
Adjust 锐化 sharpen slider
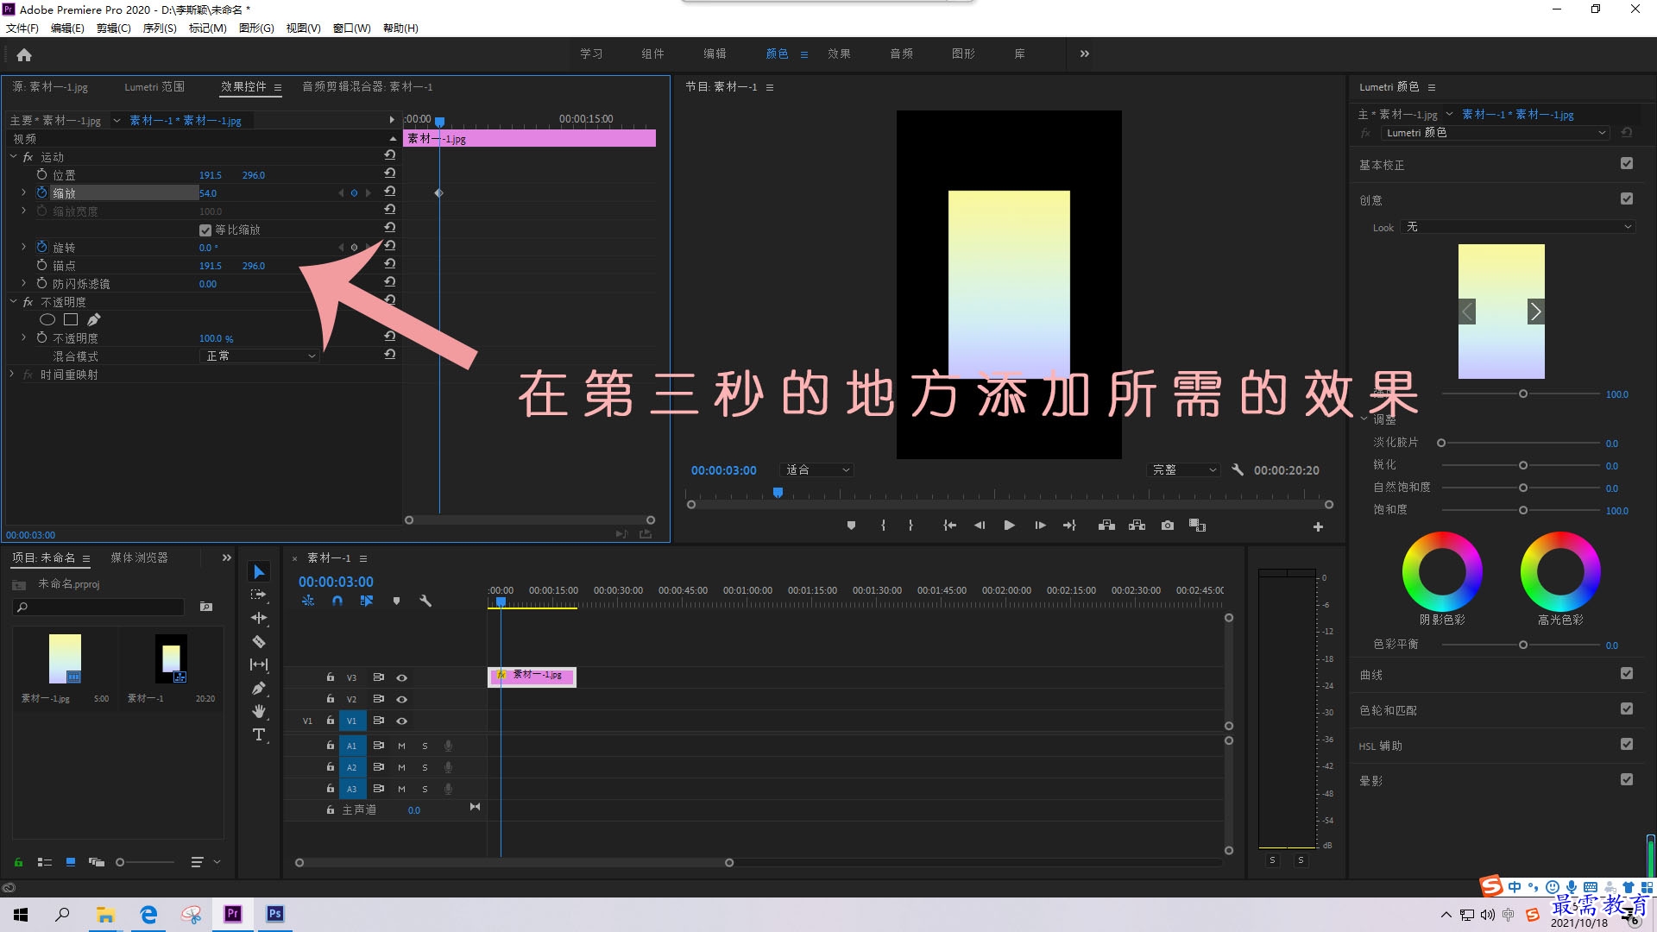[1523, 465]
